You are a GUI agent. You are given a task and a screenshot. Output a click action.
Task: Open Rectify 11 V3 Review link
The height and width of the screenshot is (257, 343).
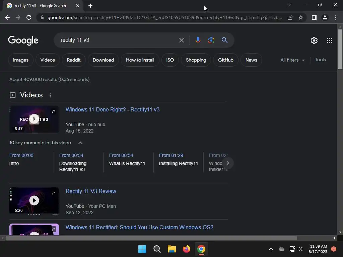91,191
